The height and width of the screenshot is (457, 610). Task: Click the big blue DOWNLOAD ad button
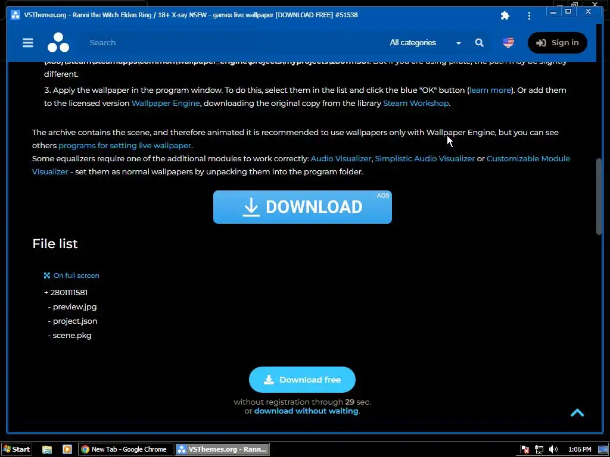(x=302, y=207)
